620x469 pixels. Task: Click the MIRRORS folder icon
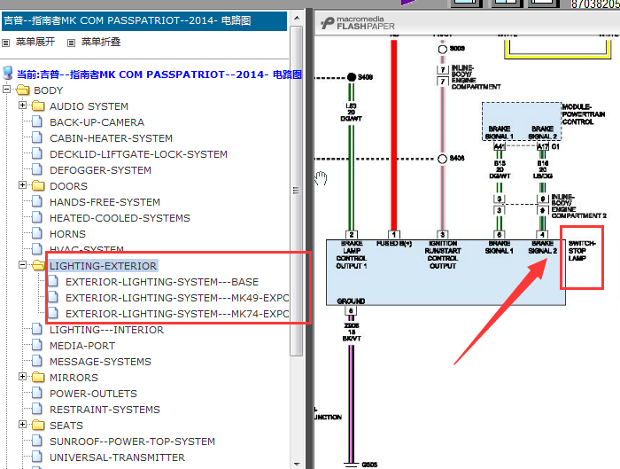pyautogui.click(x=38, y=377)
